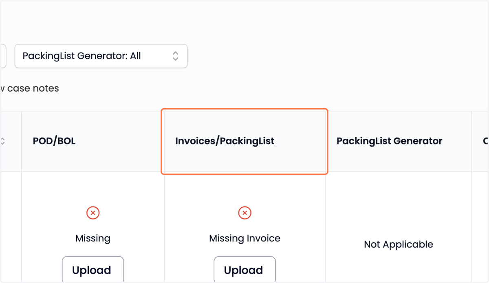Click the red X icon above Missing Invoice
The width and height of the screenshot is (489, 283).
(244, 213)
